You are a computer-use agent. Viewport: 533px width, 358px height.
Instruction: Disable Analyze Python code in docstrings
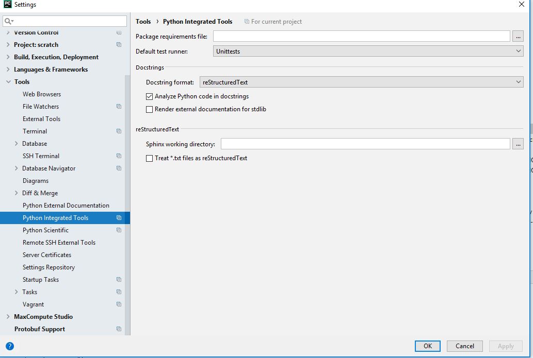pyautogui.click(x=149, y=96)
